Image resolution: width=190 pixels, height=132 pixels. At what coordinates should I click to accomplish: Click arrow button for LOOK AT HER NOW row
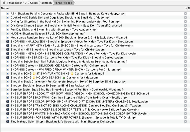click(186, 94)
